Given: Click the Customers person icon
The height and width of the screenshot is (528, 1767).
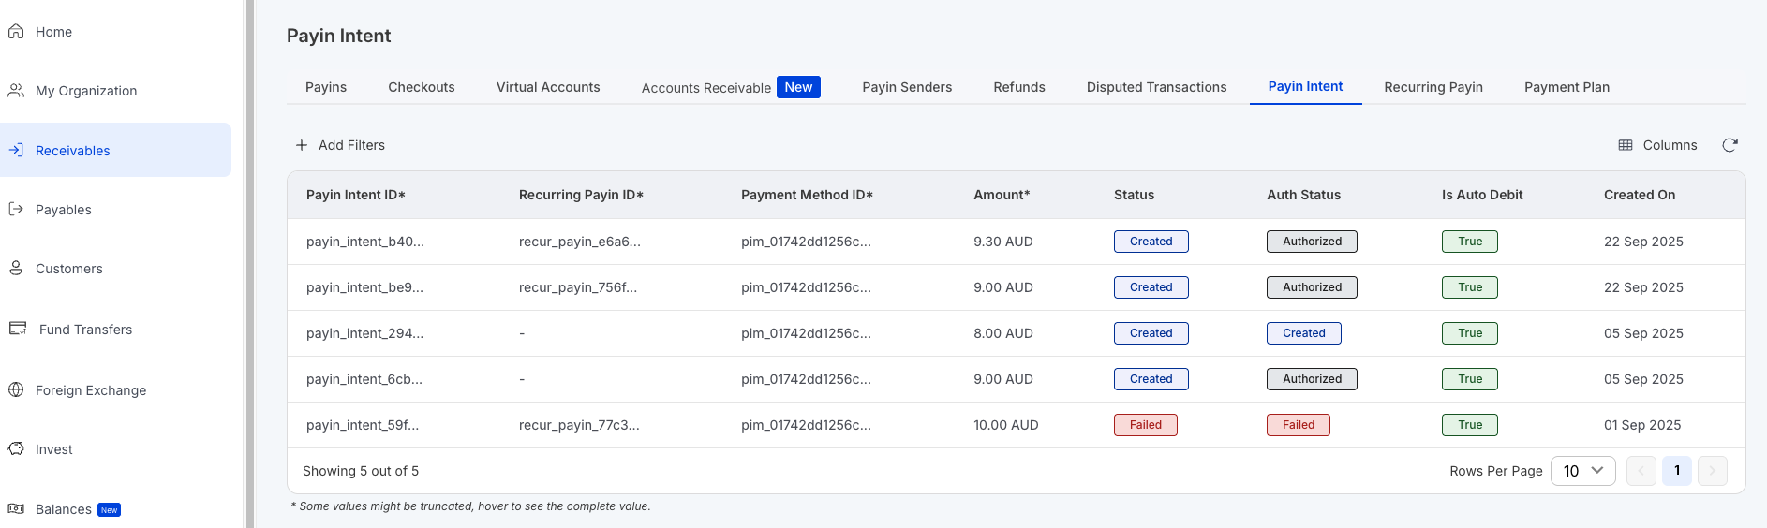Looking at the screenshot, I should tap(16, 268).
